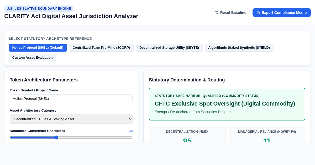Image resolution: width=315 pixels, height=165 pixels.
Task: Click Select Statutory Archetype Reference label
Action: tap(50, 39)
